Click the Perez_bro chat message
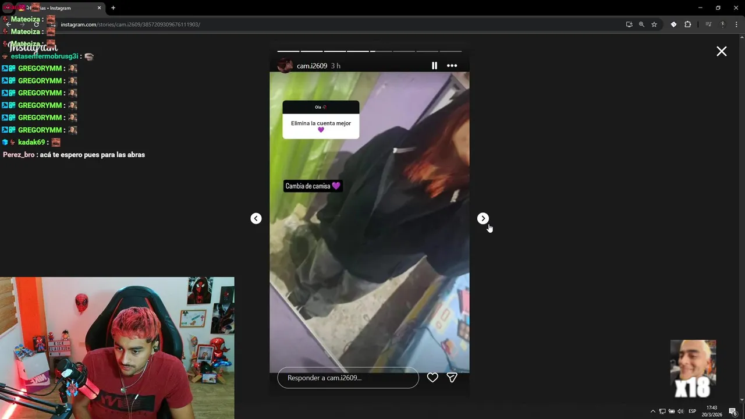The image size is (745, 419). pyautogui.click(x=74, y=155)
